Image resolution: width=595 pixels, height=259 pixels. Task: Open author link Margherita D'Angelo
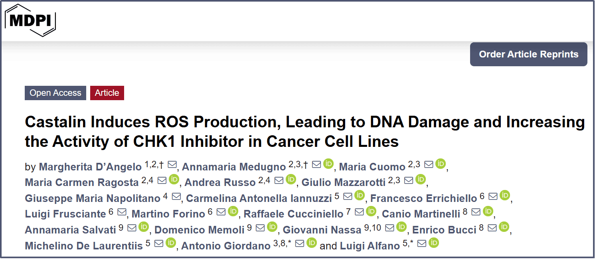coord(90,167)
